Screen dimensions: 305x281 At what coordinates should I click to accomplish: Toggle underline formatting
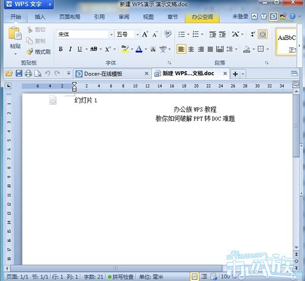80,49
